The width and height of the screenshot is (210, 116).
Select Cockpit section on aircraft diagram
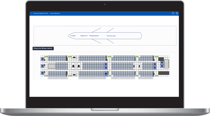[73, 36]
